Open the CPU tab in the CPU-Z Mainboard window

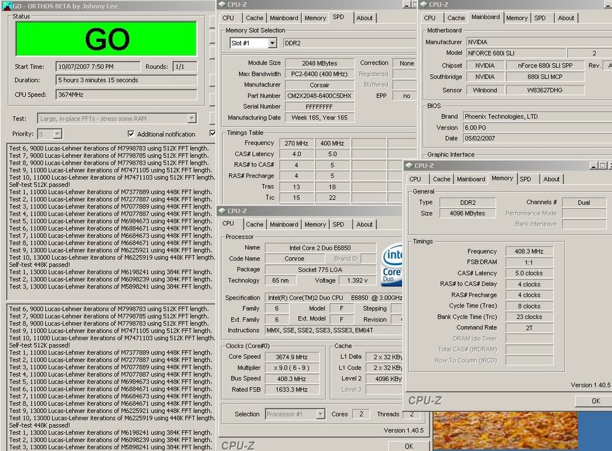430,18
